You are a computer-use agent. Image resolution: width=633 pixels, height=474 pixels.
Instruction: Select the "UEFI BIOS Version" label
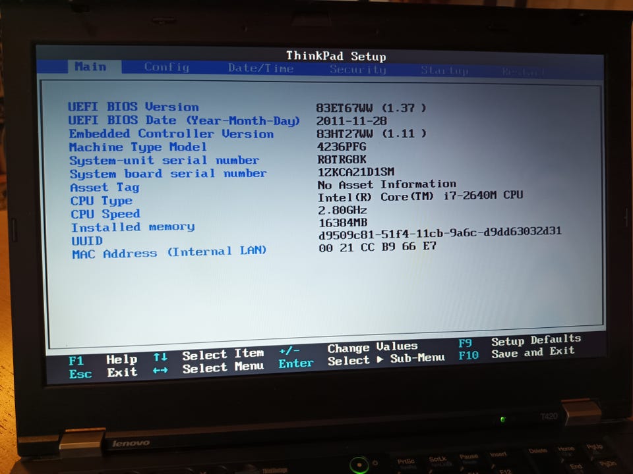pos(133,107)
